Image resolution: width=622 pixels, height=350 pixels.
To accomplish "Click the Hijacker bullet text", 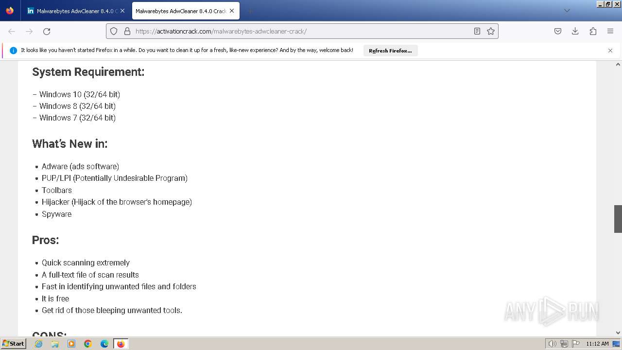I will click(x=117, y=202).
